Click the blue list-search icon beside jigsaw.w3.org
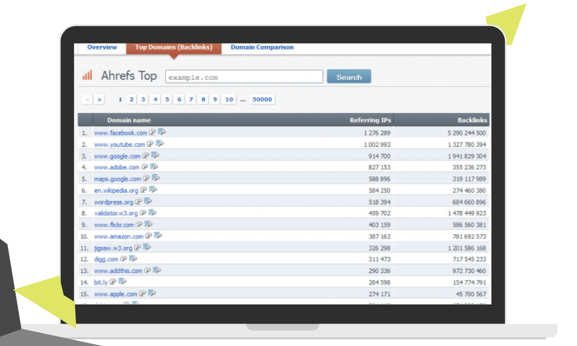Viewport: 577px width, 346px height. 147,248
